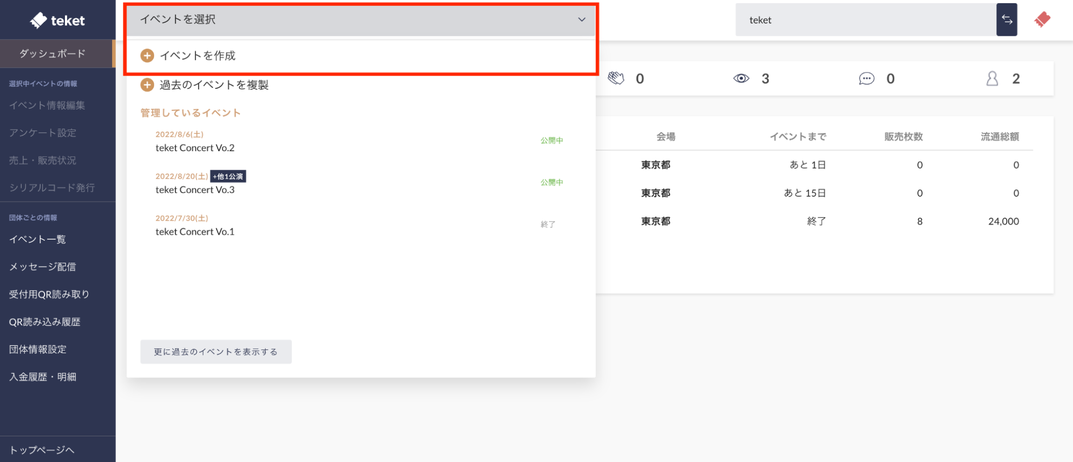The height and width of the screenshot is (462, 1073).
Task: Click the +他1公演 badge
Action: (228, 176)
